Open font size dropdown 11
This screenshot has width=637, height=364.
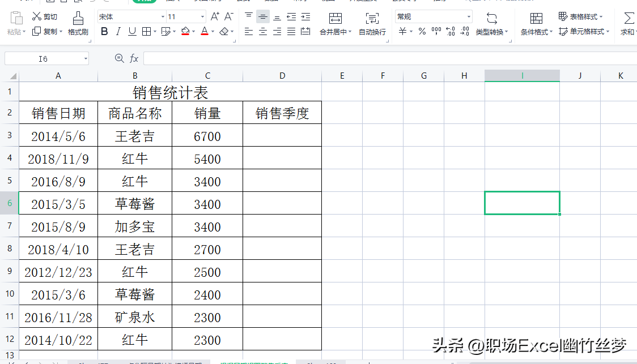pos(202,16)
